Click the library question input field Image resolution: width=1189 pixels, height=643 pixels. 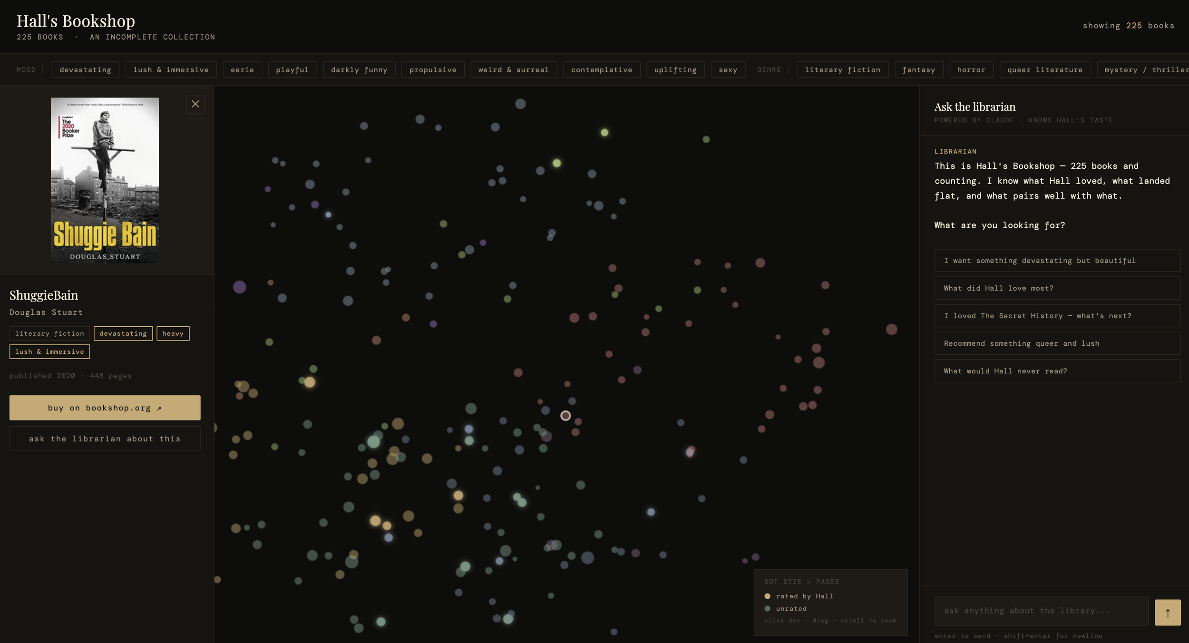point(1041,611)
